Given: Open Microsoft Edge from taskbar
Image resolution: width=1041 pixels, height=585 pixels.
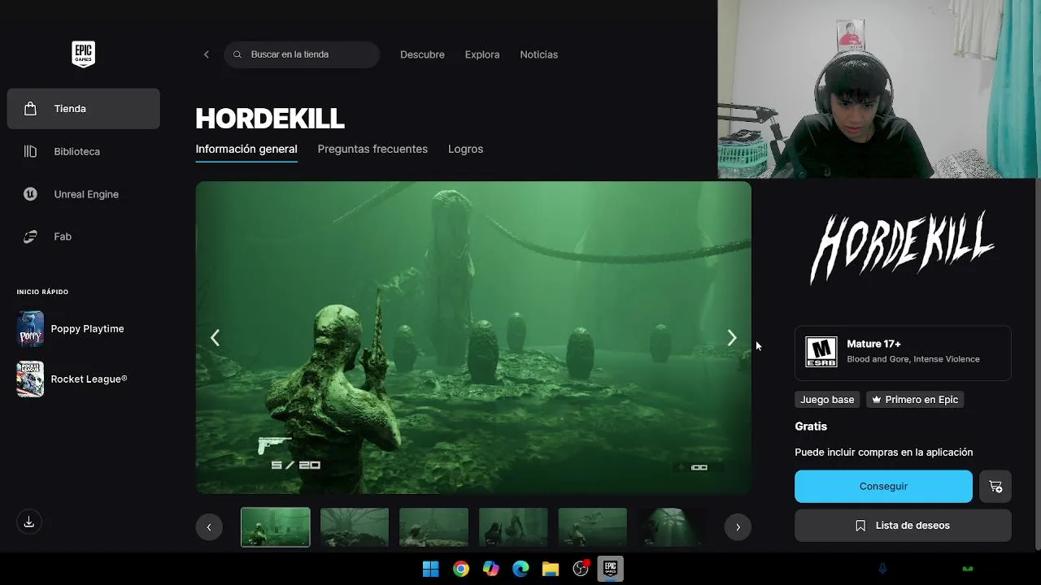Looking at the screenshot, I should [x=520, y=569].
